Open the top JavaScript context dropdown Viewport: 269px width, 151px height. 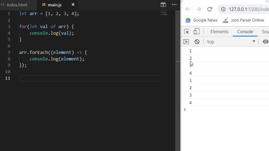[231, 42]
